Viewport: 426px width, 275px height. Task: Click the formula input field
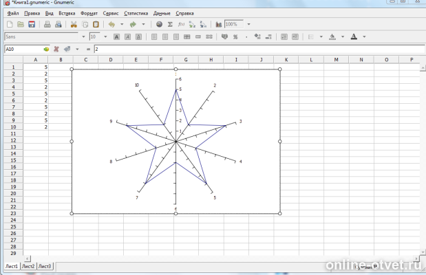[259, 49]
